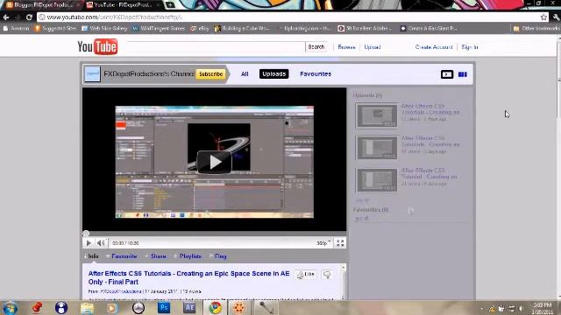The height and width of the screenshot is (315, 561).
Task: Switch to player view layout icon
Action: point(447,74)
